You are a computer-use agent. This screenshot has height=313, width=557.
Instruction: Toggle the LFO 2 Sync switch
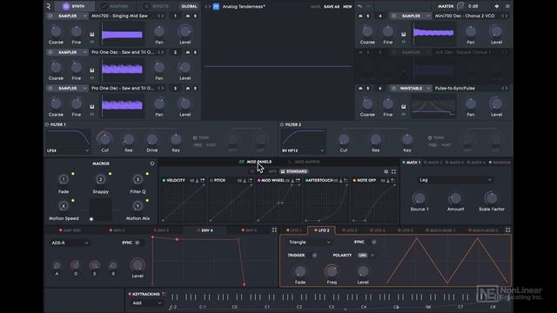[x=373, y=242]
